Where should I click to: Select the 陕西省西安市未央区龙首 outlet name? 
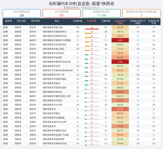point(54,44)
